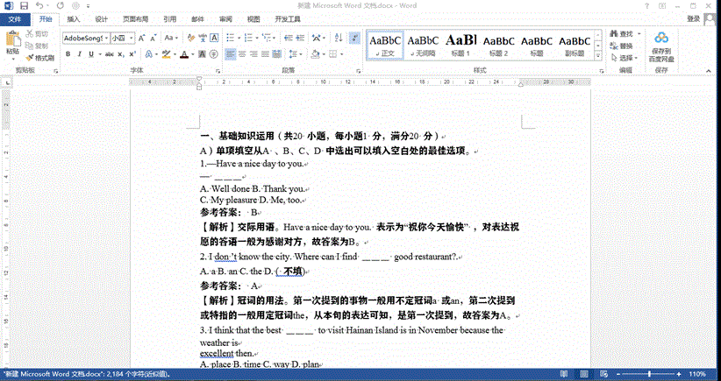Open the font size dropdown (小四)
This screenshot has width=721, height=381.
tap(132, 39)
